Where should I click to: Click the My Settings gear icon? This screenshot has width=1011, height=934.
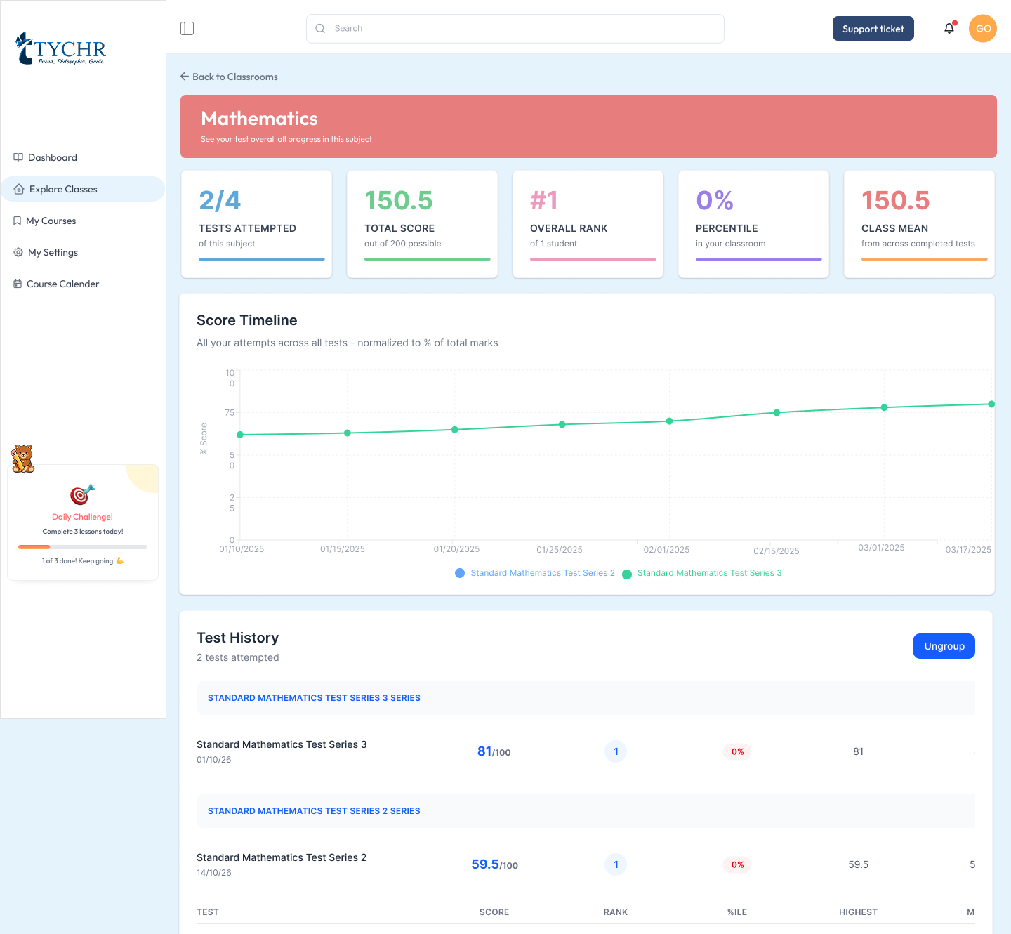tap(18, 252)
